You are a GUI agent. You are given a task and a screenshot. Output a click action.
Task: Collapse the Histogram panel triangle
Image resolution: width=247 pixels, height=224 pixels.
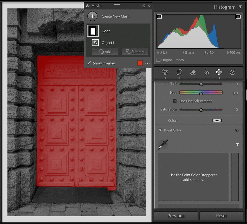click(x=240, y=7)
